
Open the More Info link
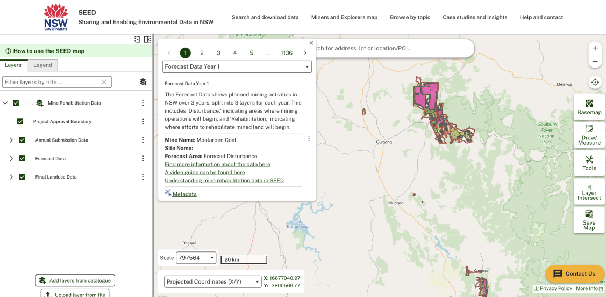point(589,288)
